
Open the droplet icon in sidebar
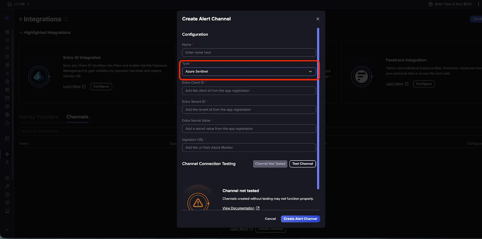pos(7,123)
